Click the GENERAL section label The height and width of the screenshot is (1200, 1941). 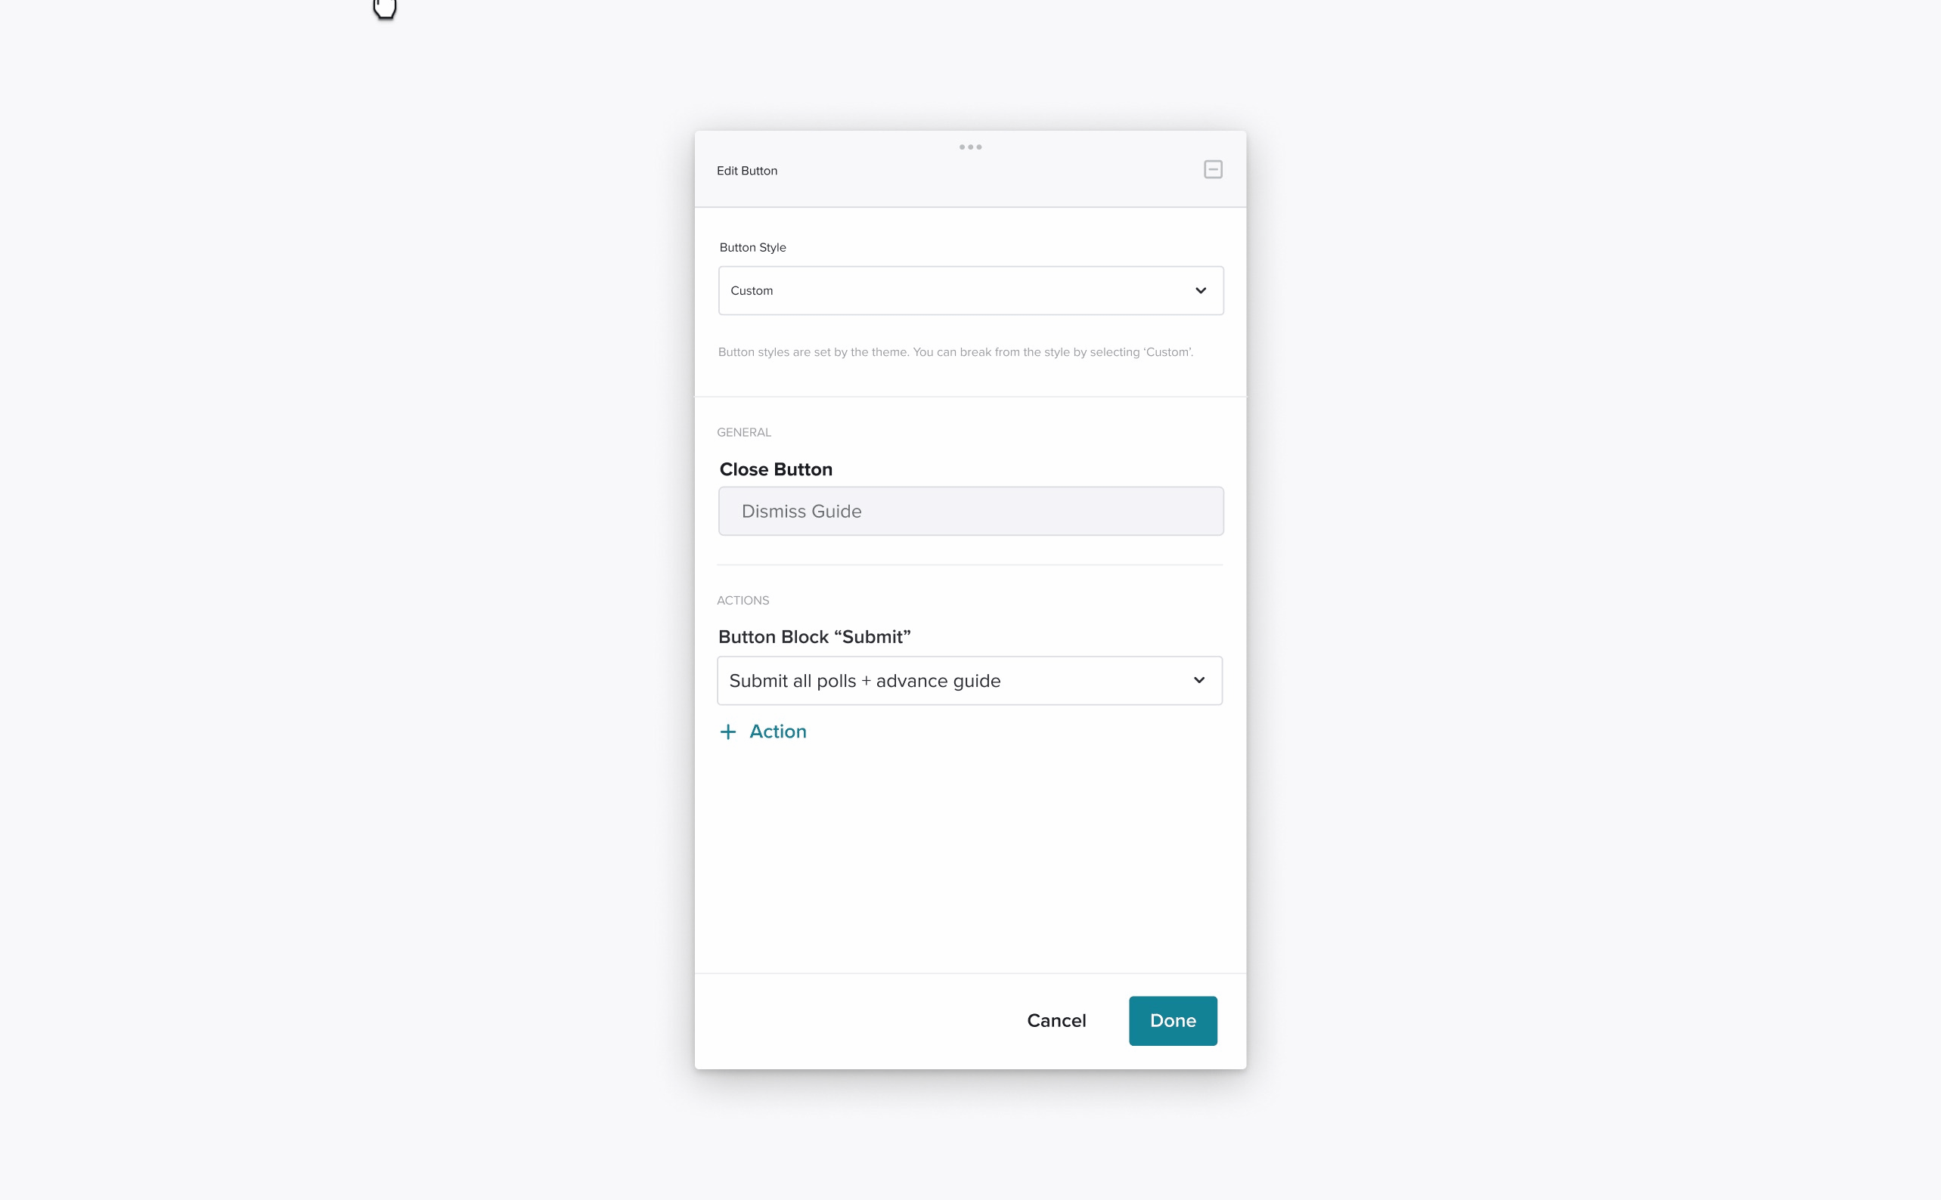tap(743, 432)
